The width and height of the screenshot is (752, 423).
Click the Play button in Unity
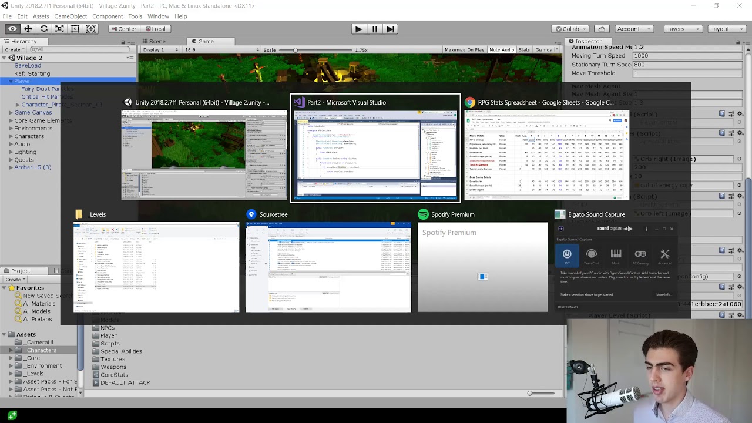pyautogui.click(x=358, y=29)
